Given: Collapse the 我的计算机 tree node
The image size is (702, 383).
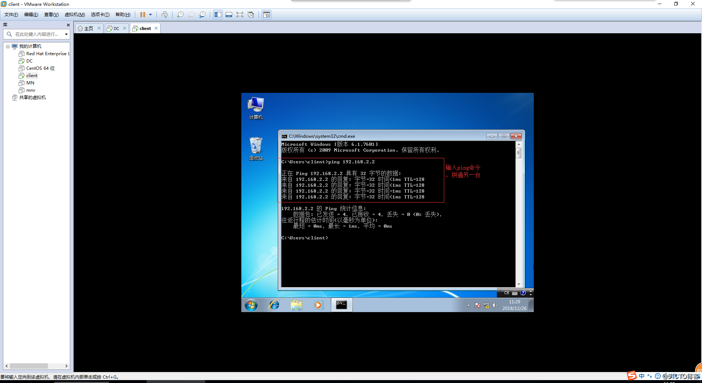Looking at the screenshot, I should point(8,46).
